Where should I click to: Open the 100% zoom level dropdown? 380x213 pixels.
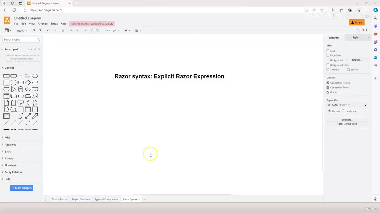[x=22, y=30]
